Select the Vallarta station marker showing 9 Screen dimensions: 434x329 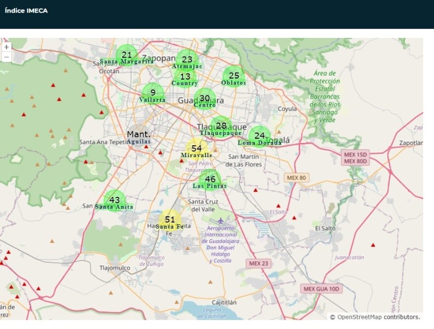click(x=152, y=93)
